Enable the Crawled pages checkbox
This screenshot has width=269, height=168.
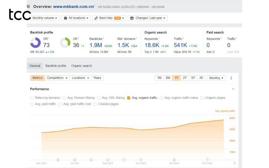pyautogui.click(x=95, y=104)
